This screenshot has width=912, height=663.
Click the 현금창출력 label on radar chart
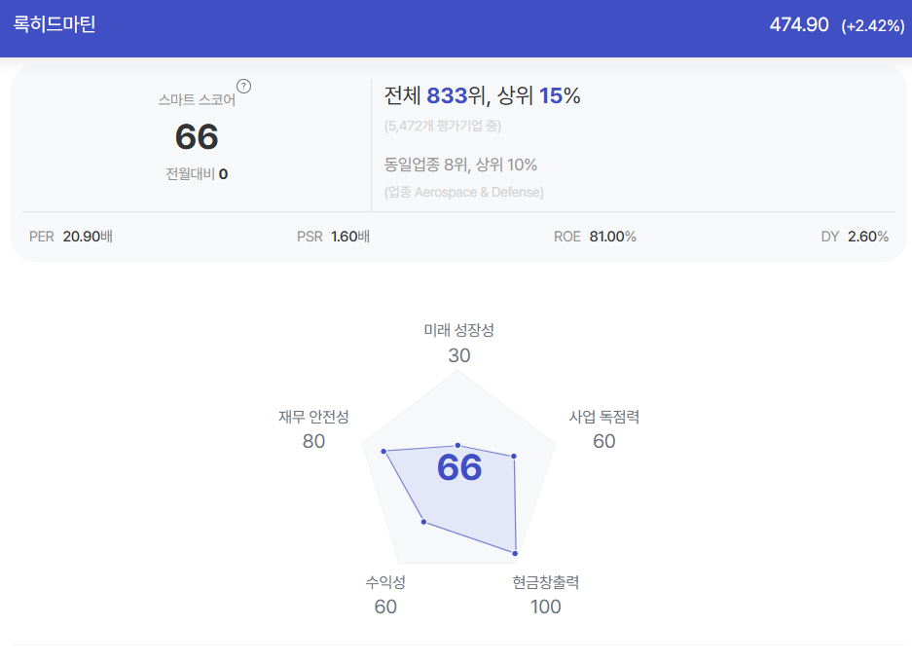click(546, 582)
